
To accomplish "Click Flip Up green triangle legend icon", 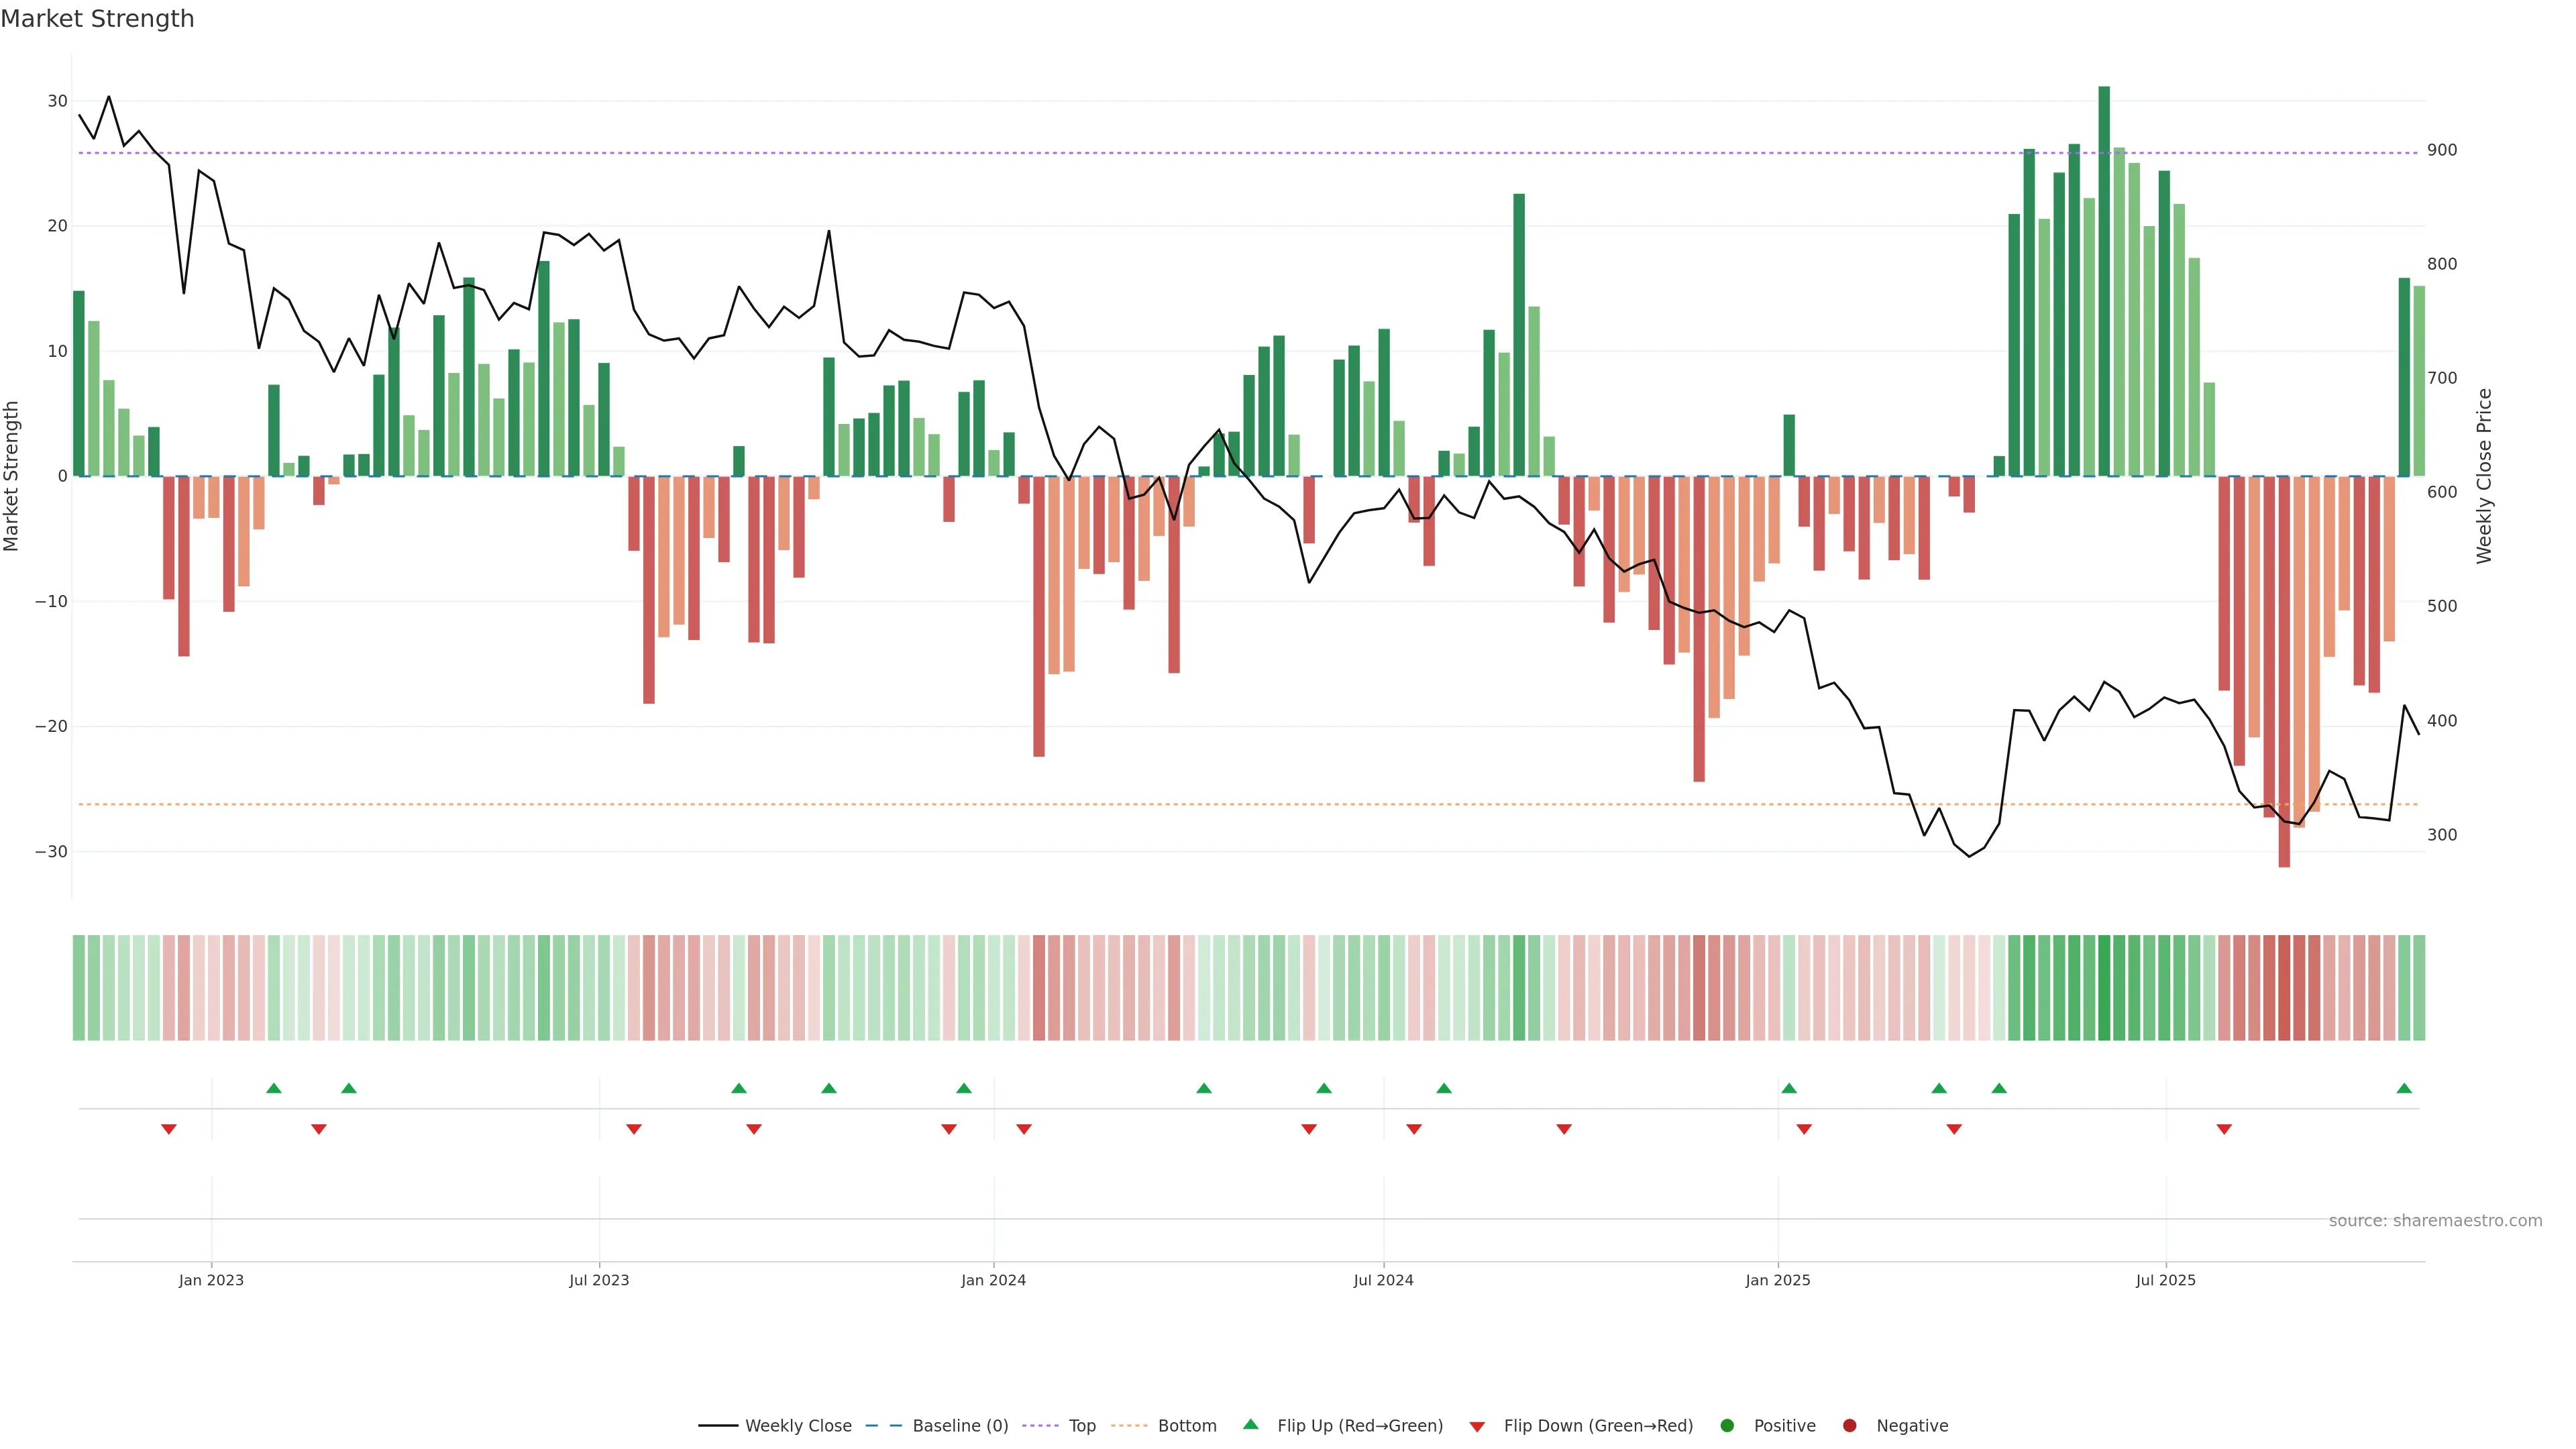I will (x=1250, y=1425).
